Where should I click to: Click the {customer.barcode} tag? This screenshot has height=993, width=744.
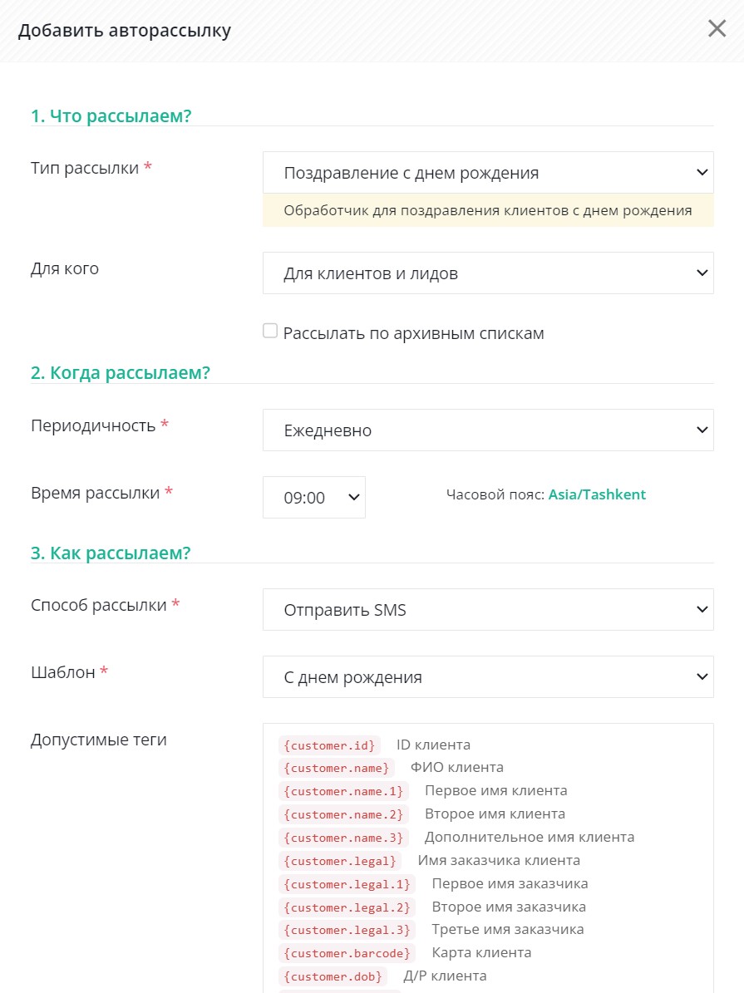(347, 953)
